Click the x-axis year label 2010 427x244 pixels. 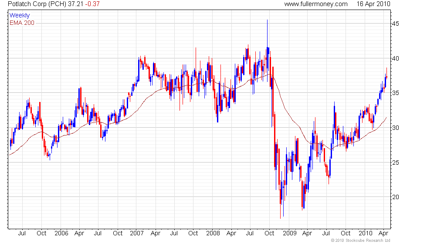pos(366,234)
